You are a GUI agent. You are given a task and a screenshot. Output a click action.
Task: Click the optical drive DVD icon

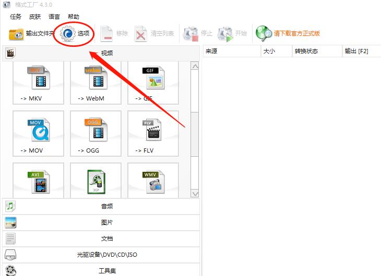[x=10, y=255]
